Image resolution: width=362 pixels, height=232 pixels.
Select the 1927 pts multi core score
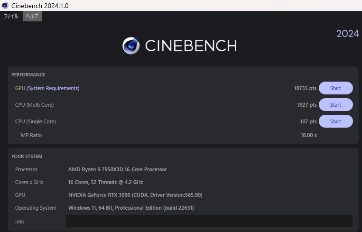307,105
